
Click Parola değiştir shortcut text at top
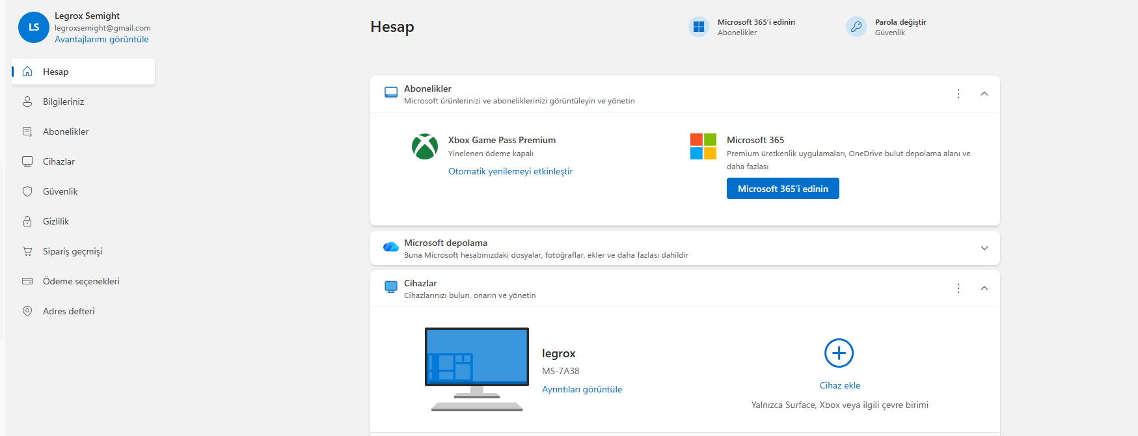(x=900, y=22)
